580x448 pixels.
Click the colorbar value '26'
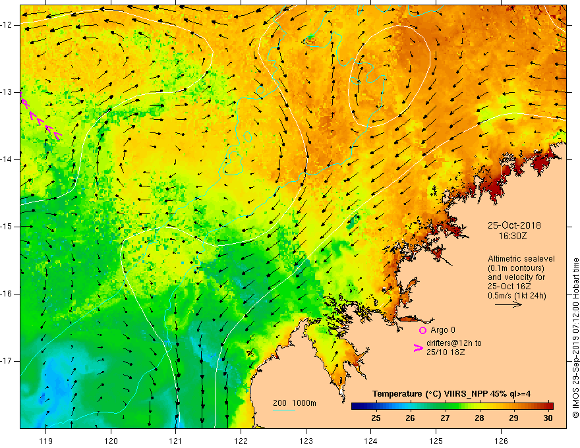[x=410, y=418]
